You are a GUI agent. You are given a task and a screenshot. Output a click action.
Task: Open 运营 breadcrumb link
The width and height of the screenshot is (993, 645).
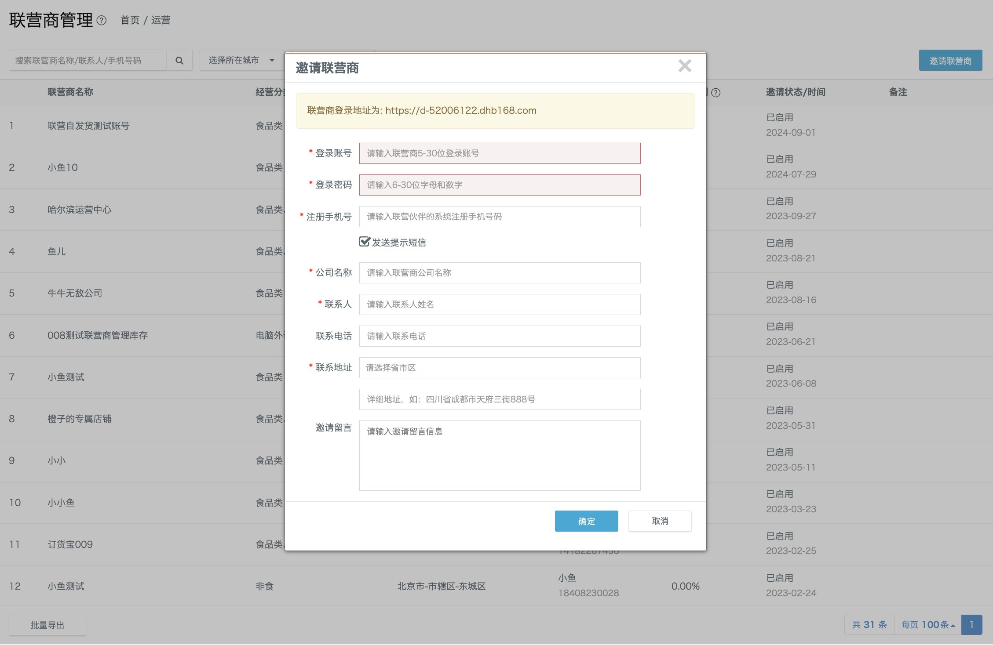point(161,20)
